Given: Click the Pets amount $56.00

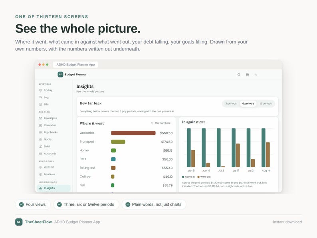Looking at the screenshot, I should (x=167, y=159).
